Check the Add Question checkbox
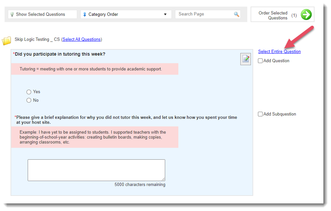The width and height of the screenshot is (331, 211). 260,61
